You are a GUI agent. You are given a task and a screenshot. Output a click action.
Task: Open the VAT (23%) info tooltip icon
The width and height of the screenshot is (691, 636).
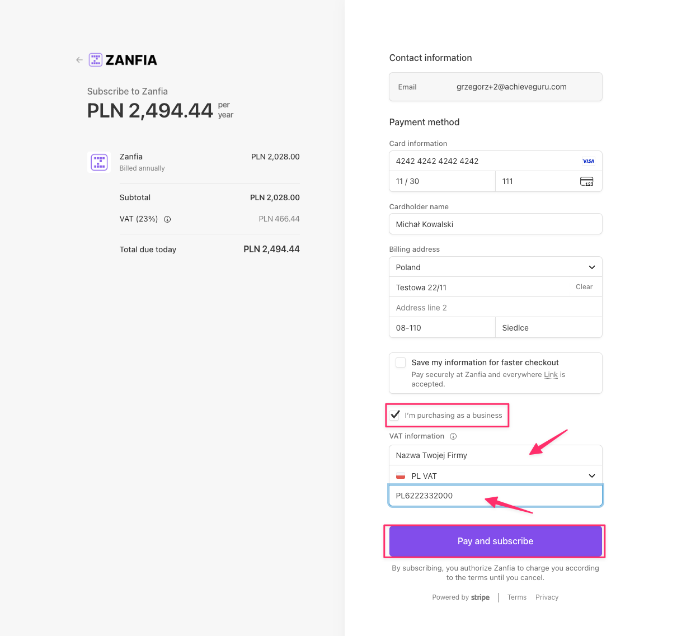[x=167, y=219]
